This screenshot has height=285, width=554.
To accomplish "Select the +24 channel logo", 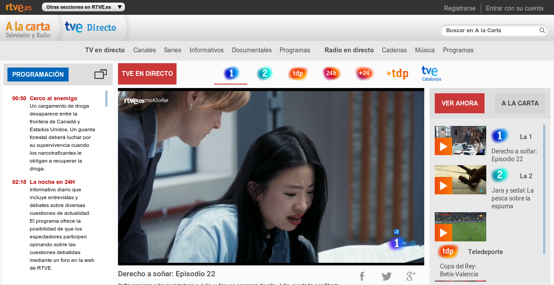I will [x=364, y=73].
